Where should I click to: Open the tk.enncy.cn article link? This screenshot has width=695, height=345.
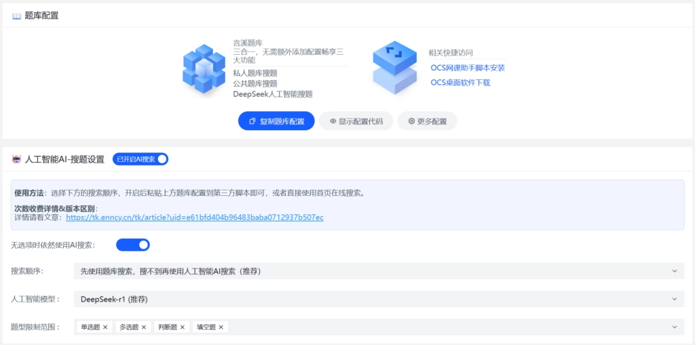click(195, 218)
